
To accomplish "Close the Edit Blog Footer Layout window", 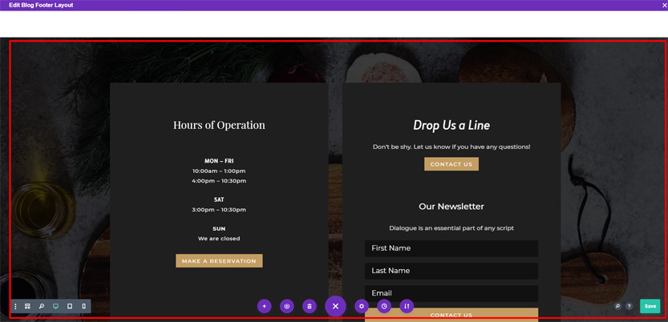I will point(664,5).
